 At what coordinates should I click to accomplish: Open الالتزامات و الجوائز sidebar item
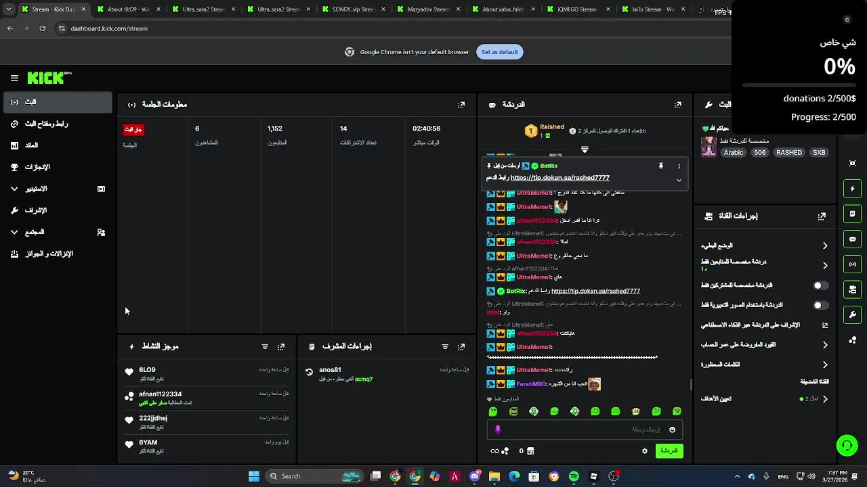coord(58,254)
